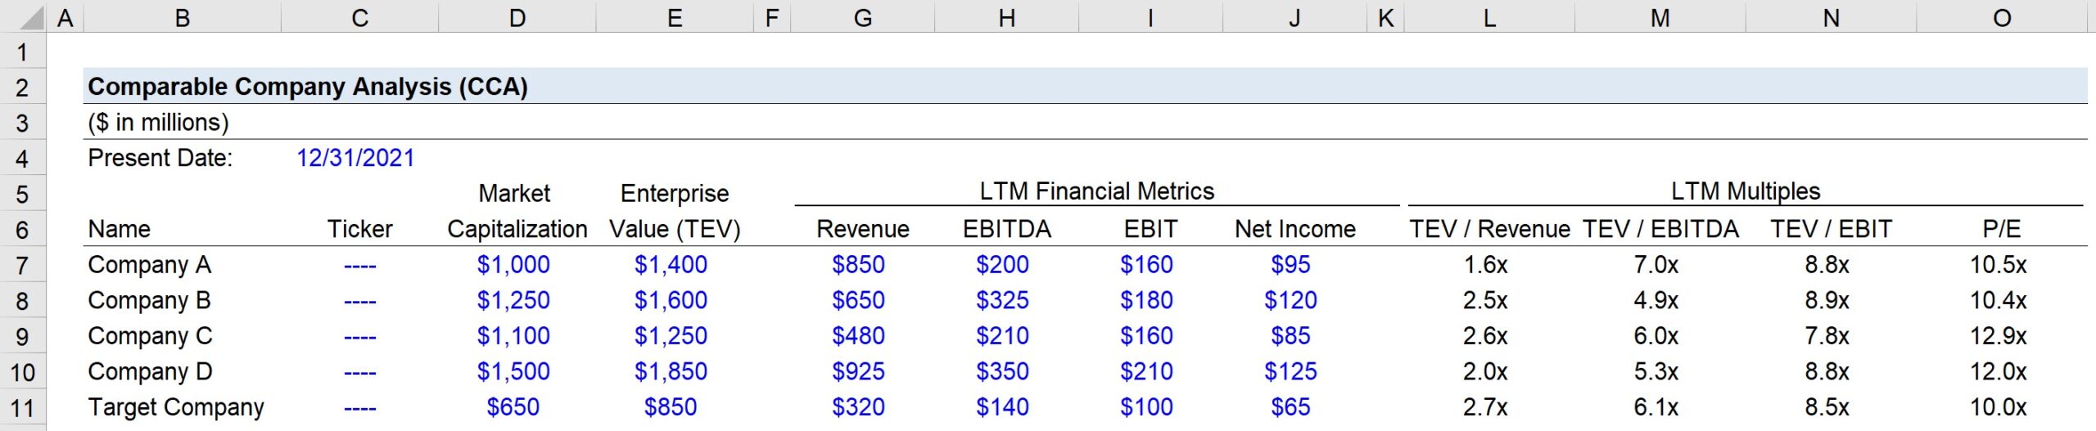This screenshot has width=2096, height=431.
Task: Click Target Company TEV / Revenue 2.7x
Action: (x=1486, y=407)
